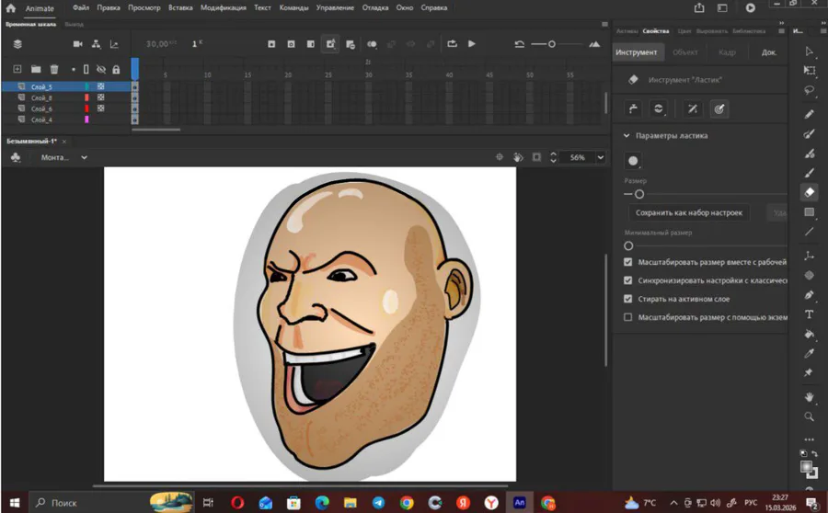The height and width of the screenshot is (513, 828).
Task: Pick the Lasso tool
Action: tap(810, 91)
